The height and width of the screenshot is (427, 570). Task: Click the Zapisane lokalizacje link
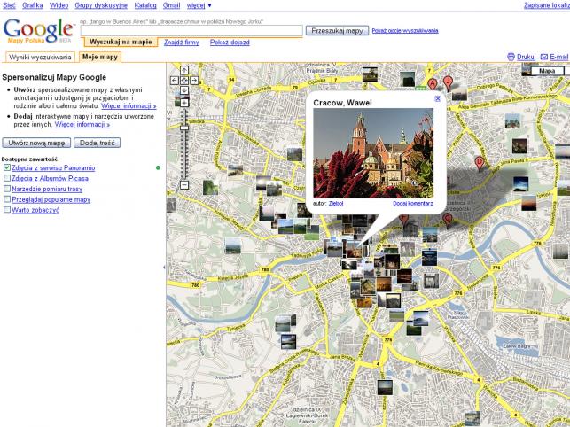[x=547, y=5]
